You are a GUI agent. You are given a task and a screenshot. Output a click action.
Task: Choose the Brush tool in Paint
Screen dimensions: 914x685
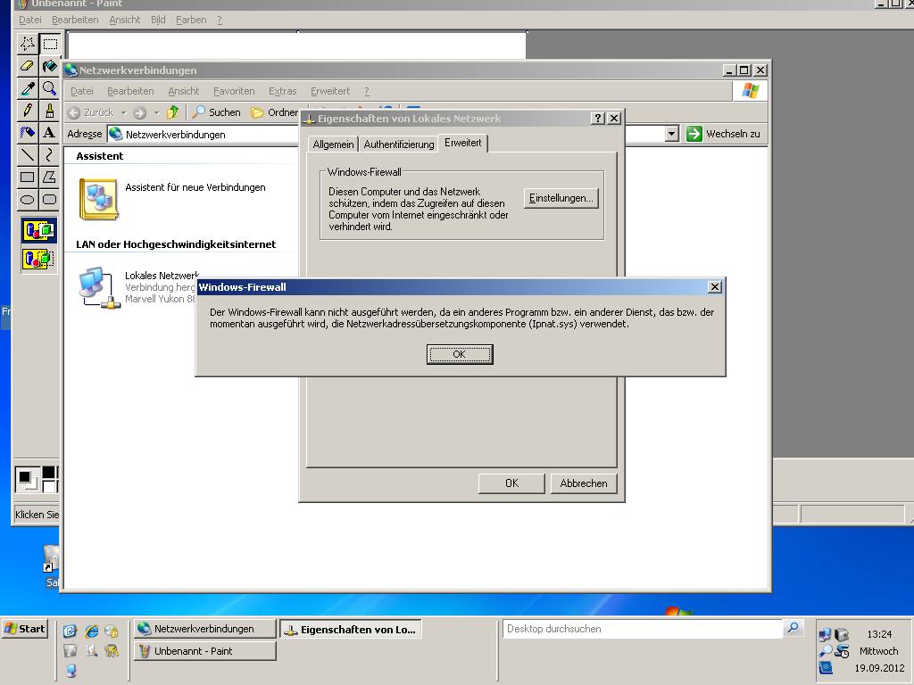point(50,110)
